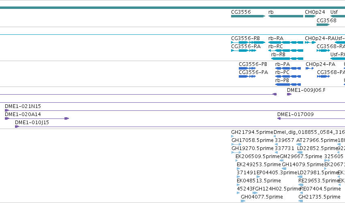Click EST RE07404.5prime
This screenshot has height=203, width=345.
(302, 192)
